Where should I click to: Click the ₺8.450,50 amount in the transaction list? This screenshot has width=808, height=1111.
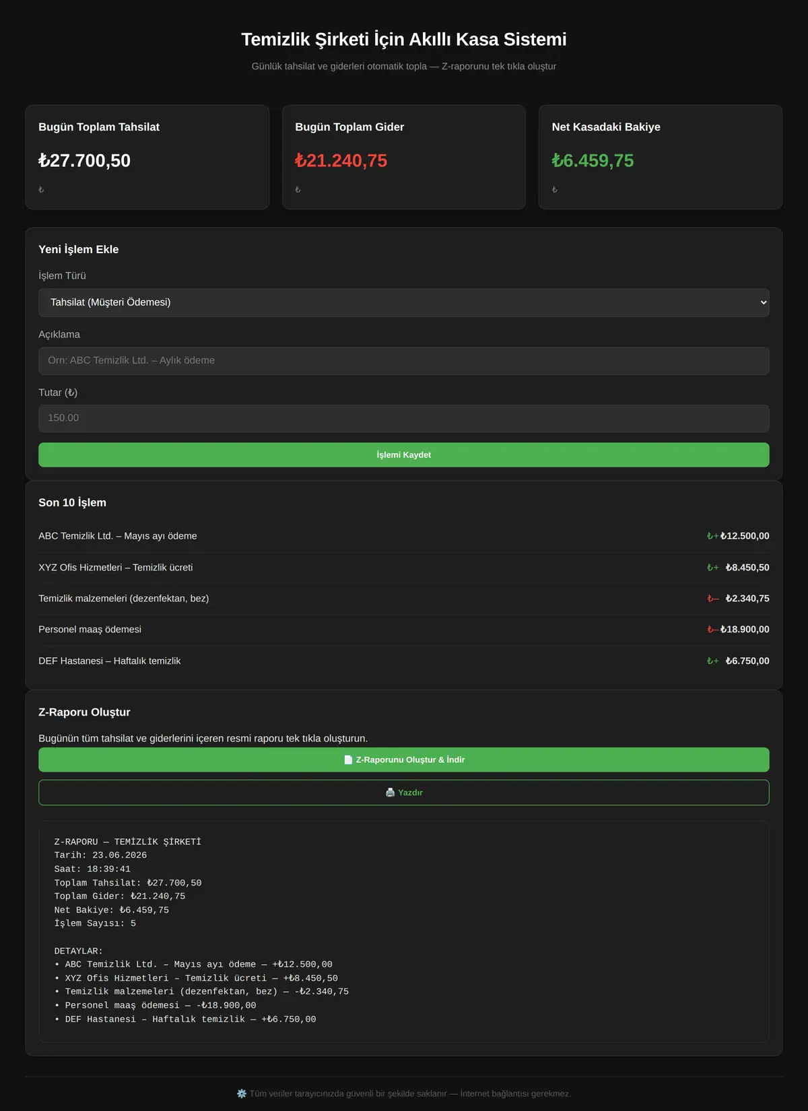pos(747,568)
